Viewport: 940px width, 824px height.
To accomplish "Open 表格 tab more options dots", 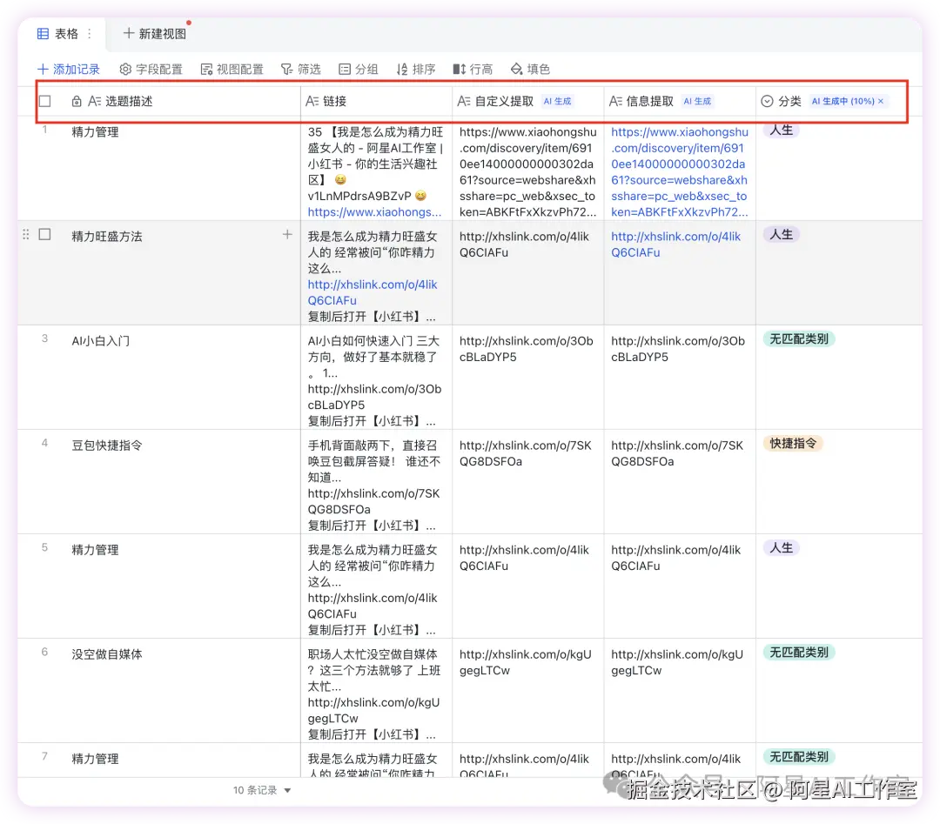I will click(x=90, y=34).
